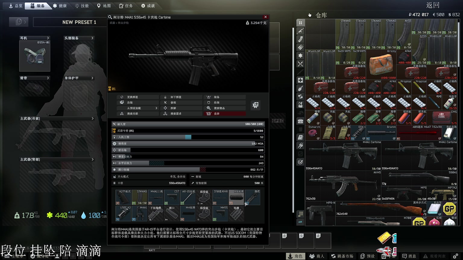The height and width of the screenshot is (260, 463).
Task: Open the 任务 tasks tab
Action: pos(126,6)
